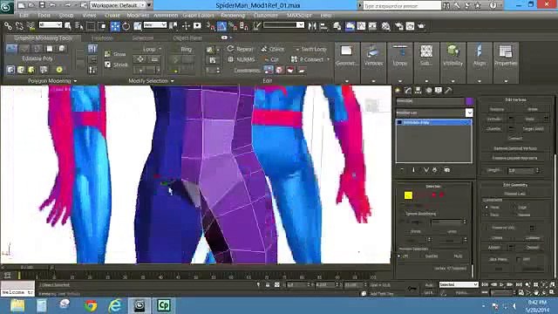
Task: Click the Target Weld button
Action: [x=533, y=128]
